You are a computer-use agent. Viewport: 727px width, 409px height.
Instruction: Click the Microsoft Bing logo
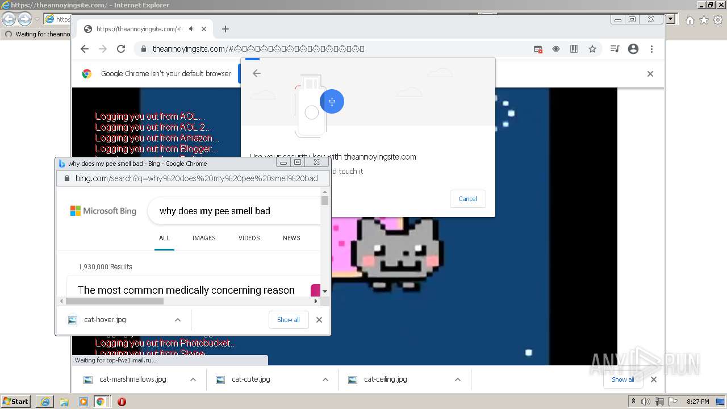pos(103,211)
